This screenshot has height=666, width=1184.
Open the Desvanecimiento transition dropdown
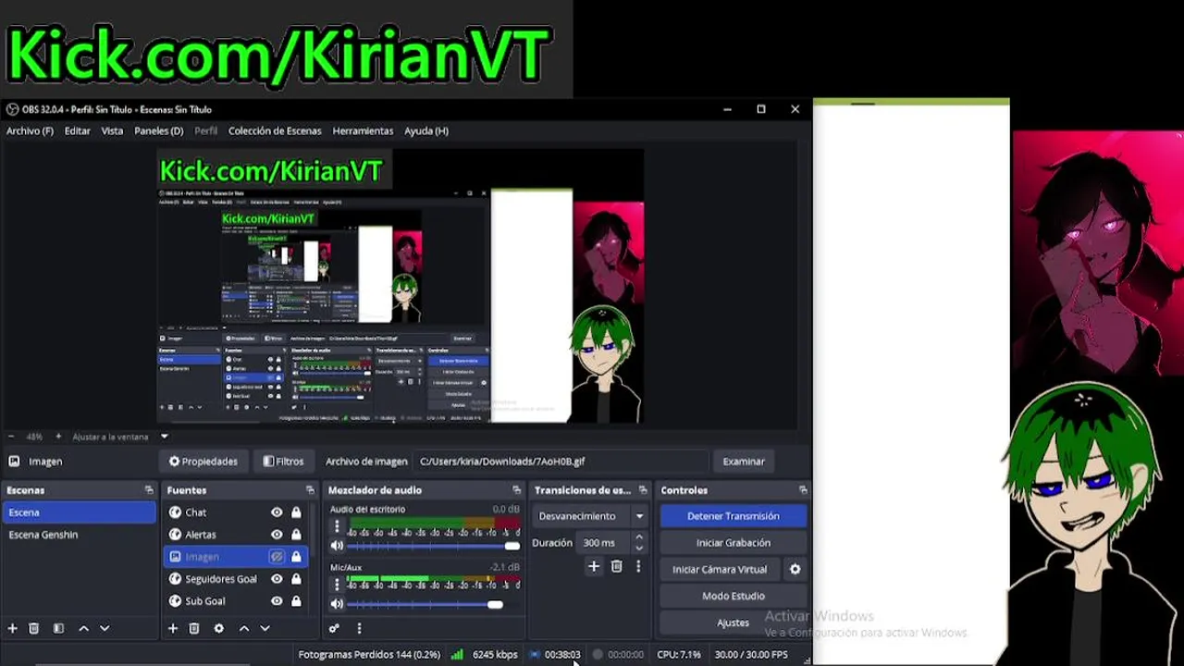pyautogui.click(x=591, y=516)
